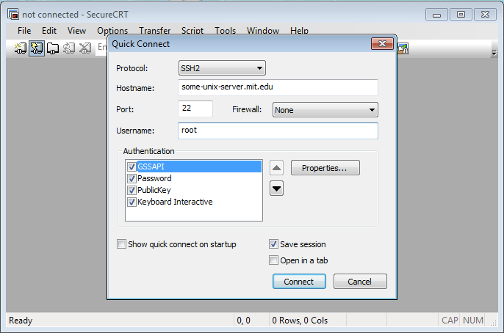Uncheck the Save session checkbox
The image size is (504, 333).
(x=273, y=244)
